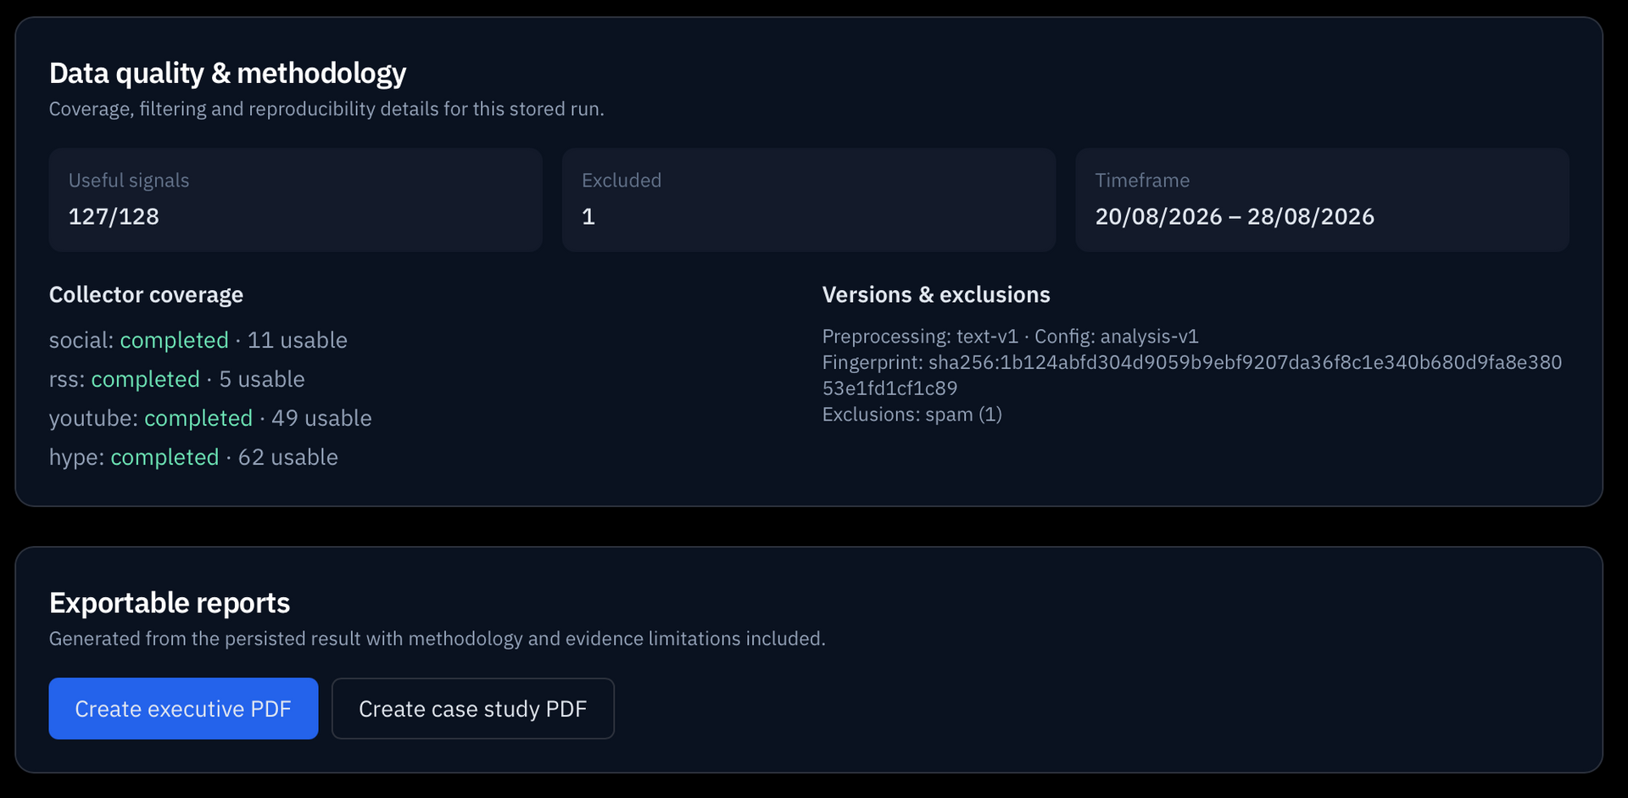The height and width of the screenshot is (798, 1628).
Task: Click the Data quality & methodology heading
Action: click(227, 73)
